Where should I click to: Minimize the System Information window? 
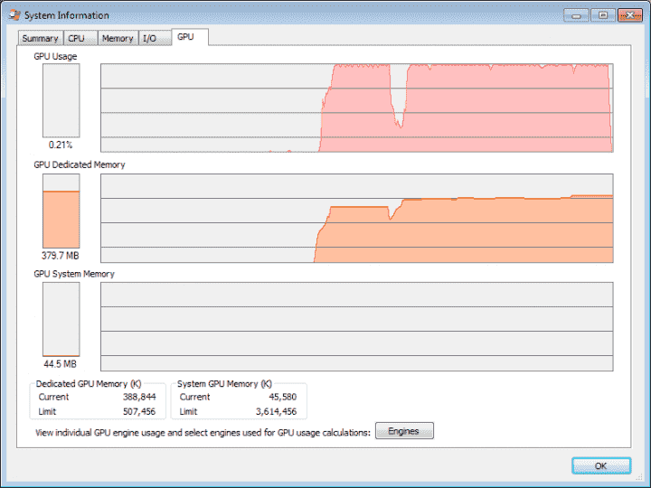tap(576, 15)
